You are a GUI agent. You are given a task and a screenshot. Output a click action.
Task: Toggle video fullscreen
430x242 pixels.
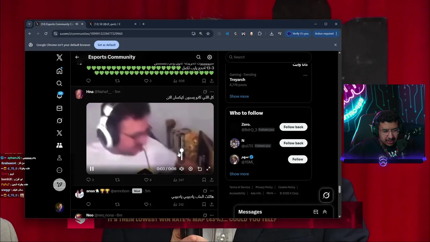(208, 169)
